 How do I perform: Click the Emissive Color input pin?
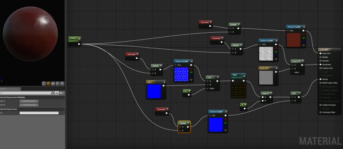coord(320,68)
